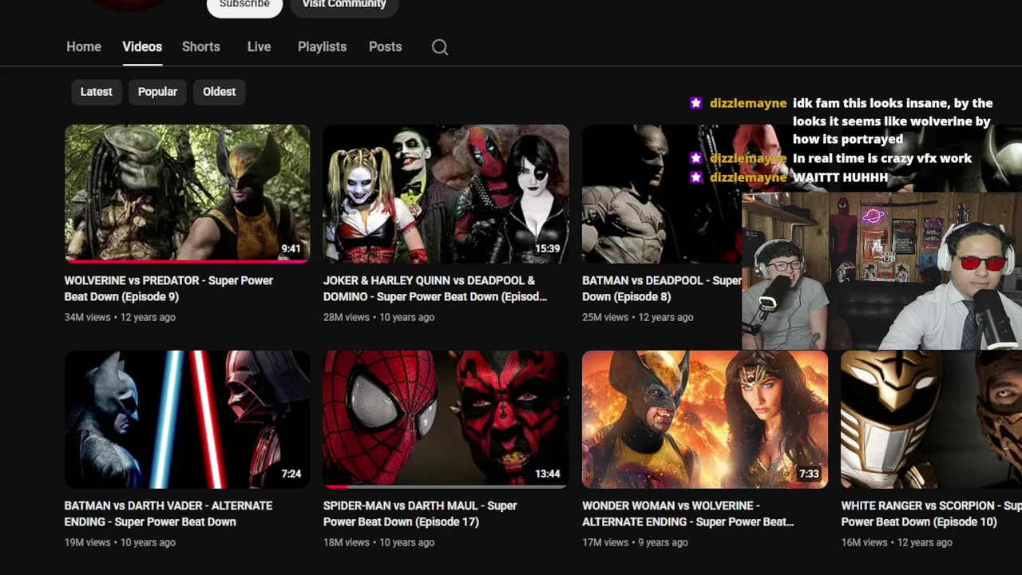The width and height of the screenshot is (1022, 575).
Task: Click title JOKER & HARLEY QUINN vs DEADPOOL & DOMINO
Action: [435, 288]
